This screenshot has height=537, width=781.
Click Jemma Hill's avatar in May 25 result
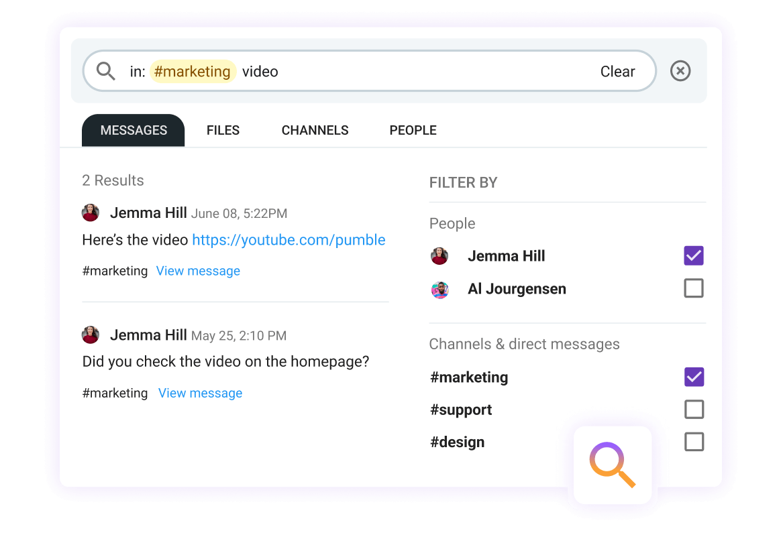[x=91, y=335]
